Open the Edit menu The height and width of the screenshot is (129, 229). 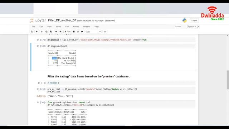(41, 27)
